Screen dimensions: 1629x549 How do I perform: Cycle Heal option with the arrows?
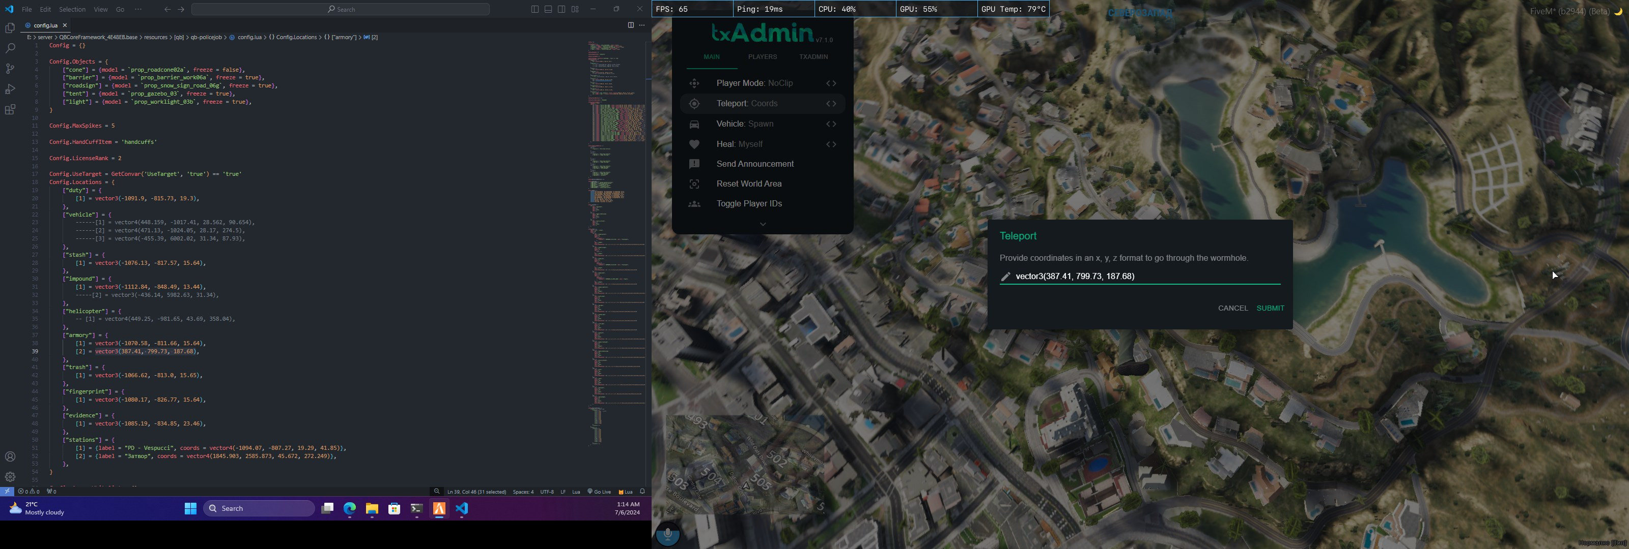tap(831, 145)
